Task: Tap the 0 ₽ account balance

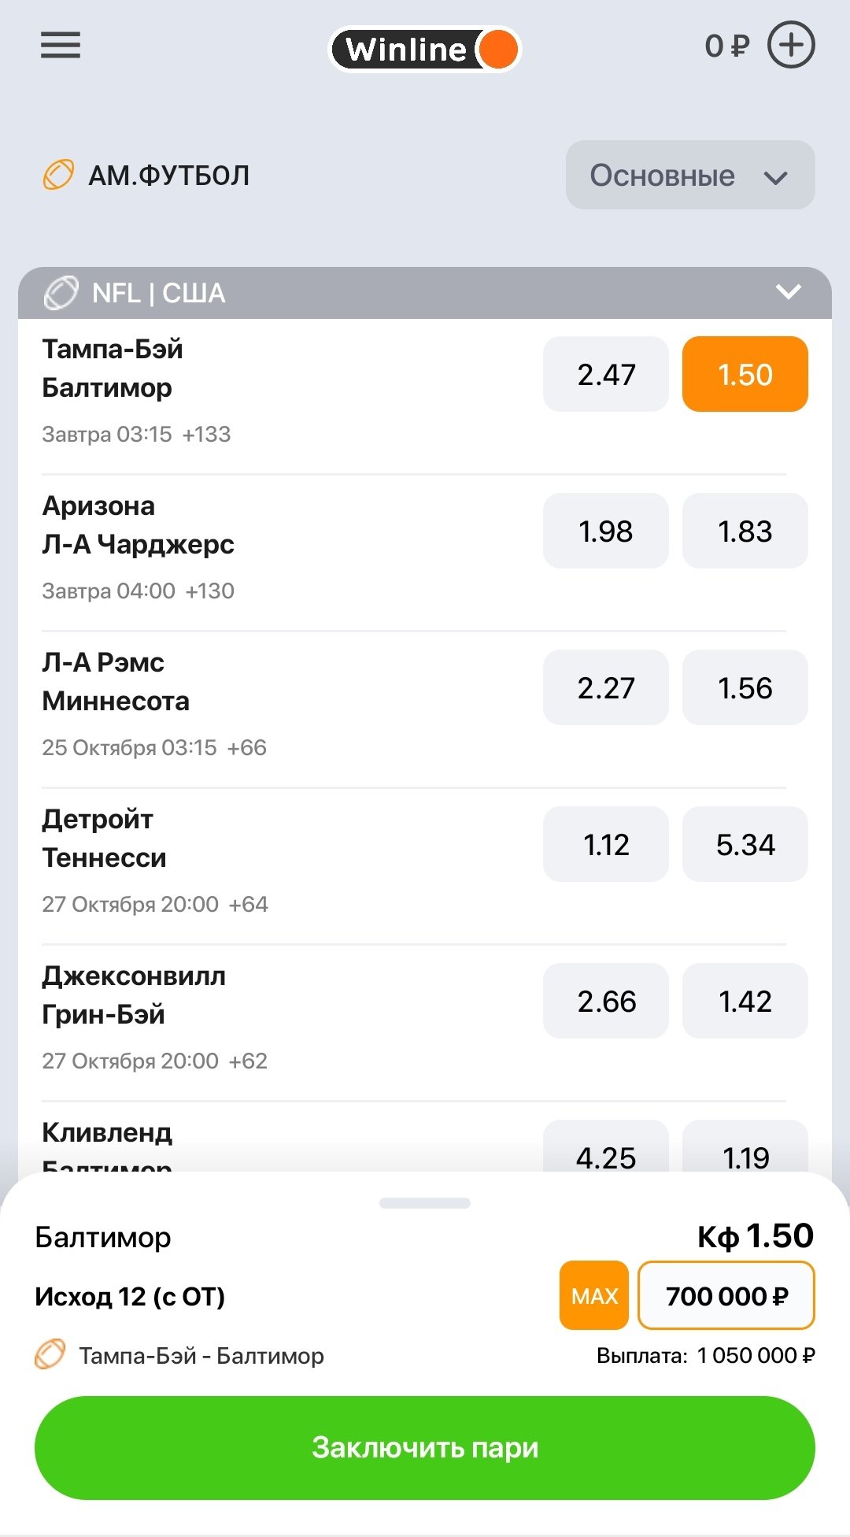Action: [x=726, y=46]
